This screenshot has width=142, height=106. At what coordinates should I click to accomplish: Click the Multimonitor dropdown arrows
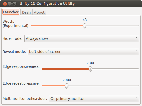(x=136, y=99)
